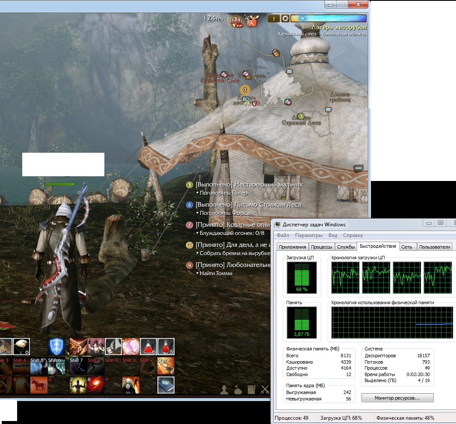Activate the Shift 6 skill slot

56,366
